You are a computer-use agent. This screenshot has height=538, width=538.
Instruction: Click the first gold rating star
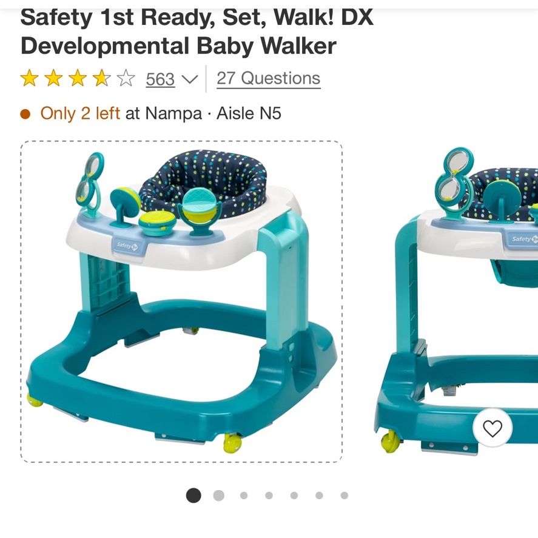(x=30, y=78)
